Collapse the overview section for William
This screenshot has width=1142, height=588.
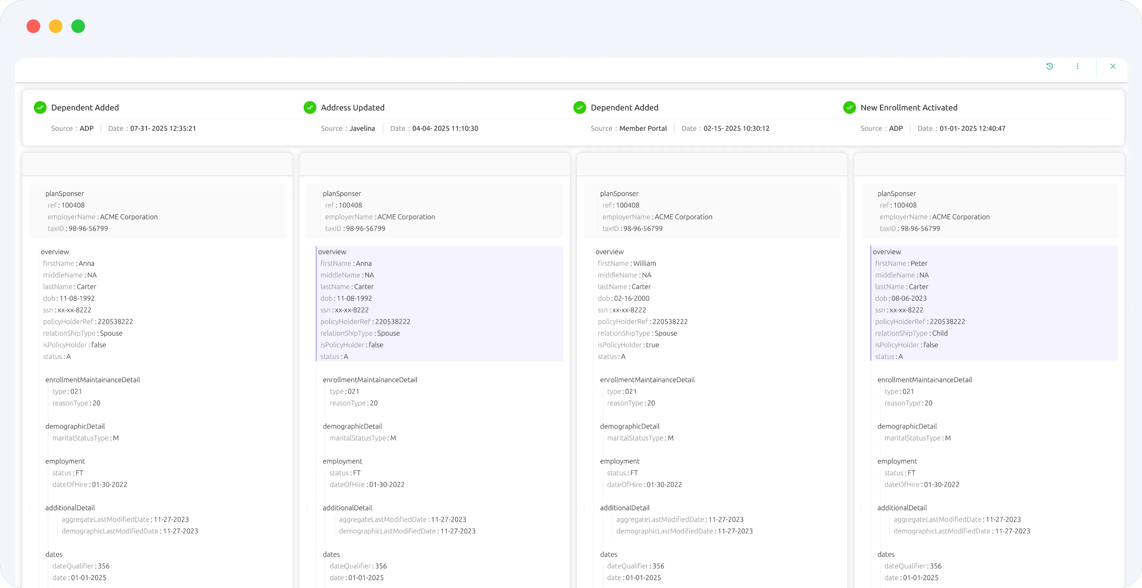pyautogui.click(x=609, y=251)
